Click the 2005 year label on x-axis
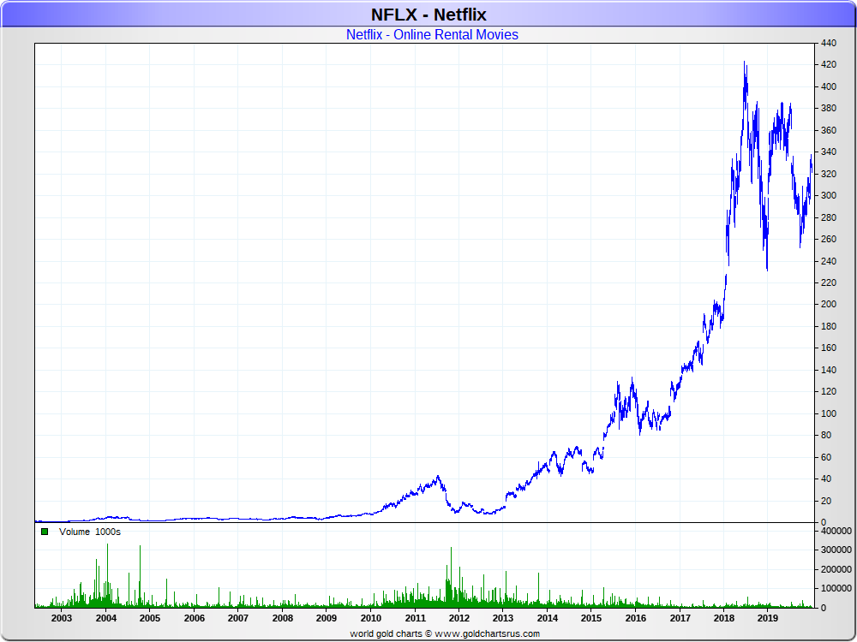This screenshot has height=642, width=857. tap(150, 618)
